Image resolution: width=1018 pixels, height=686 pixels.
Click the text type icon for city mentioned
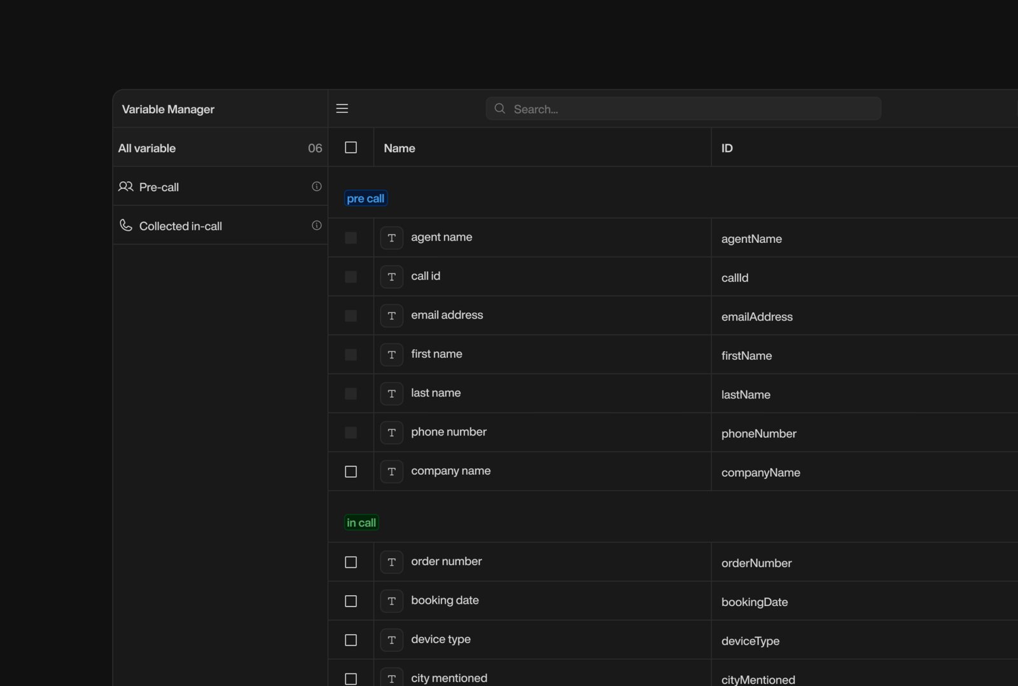391,678
